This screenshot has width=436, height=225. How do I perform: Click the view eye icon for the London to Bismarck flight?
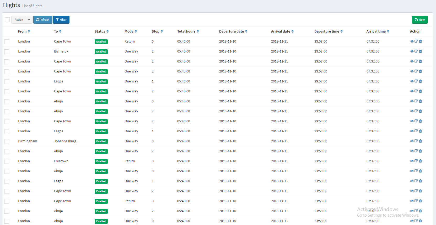pos(412,51)
